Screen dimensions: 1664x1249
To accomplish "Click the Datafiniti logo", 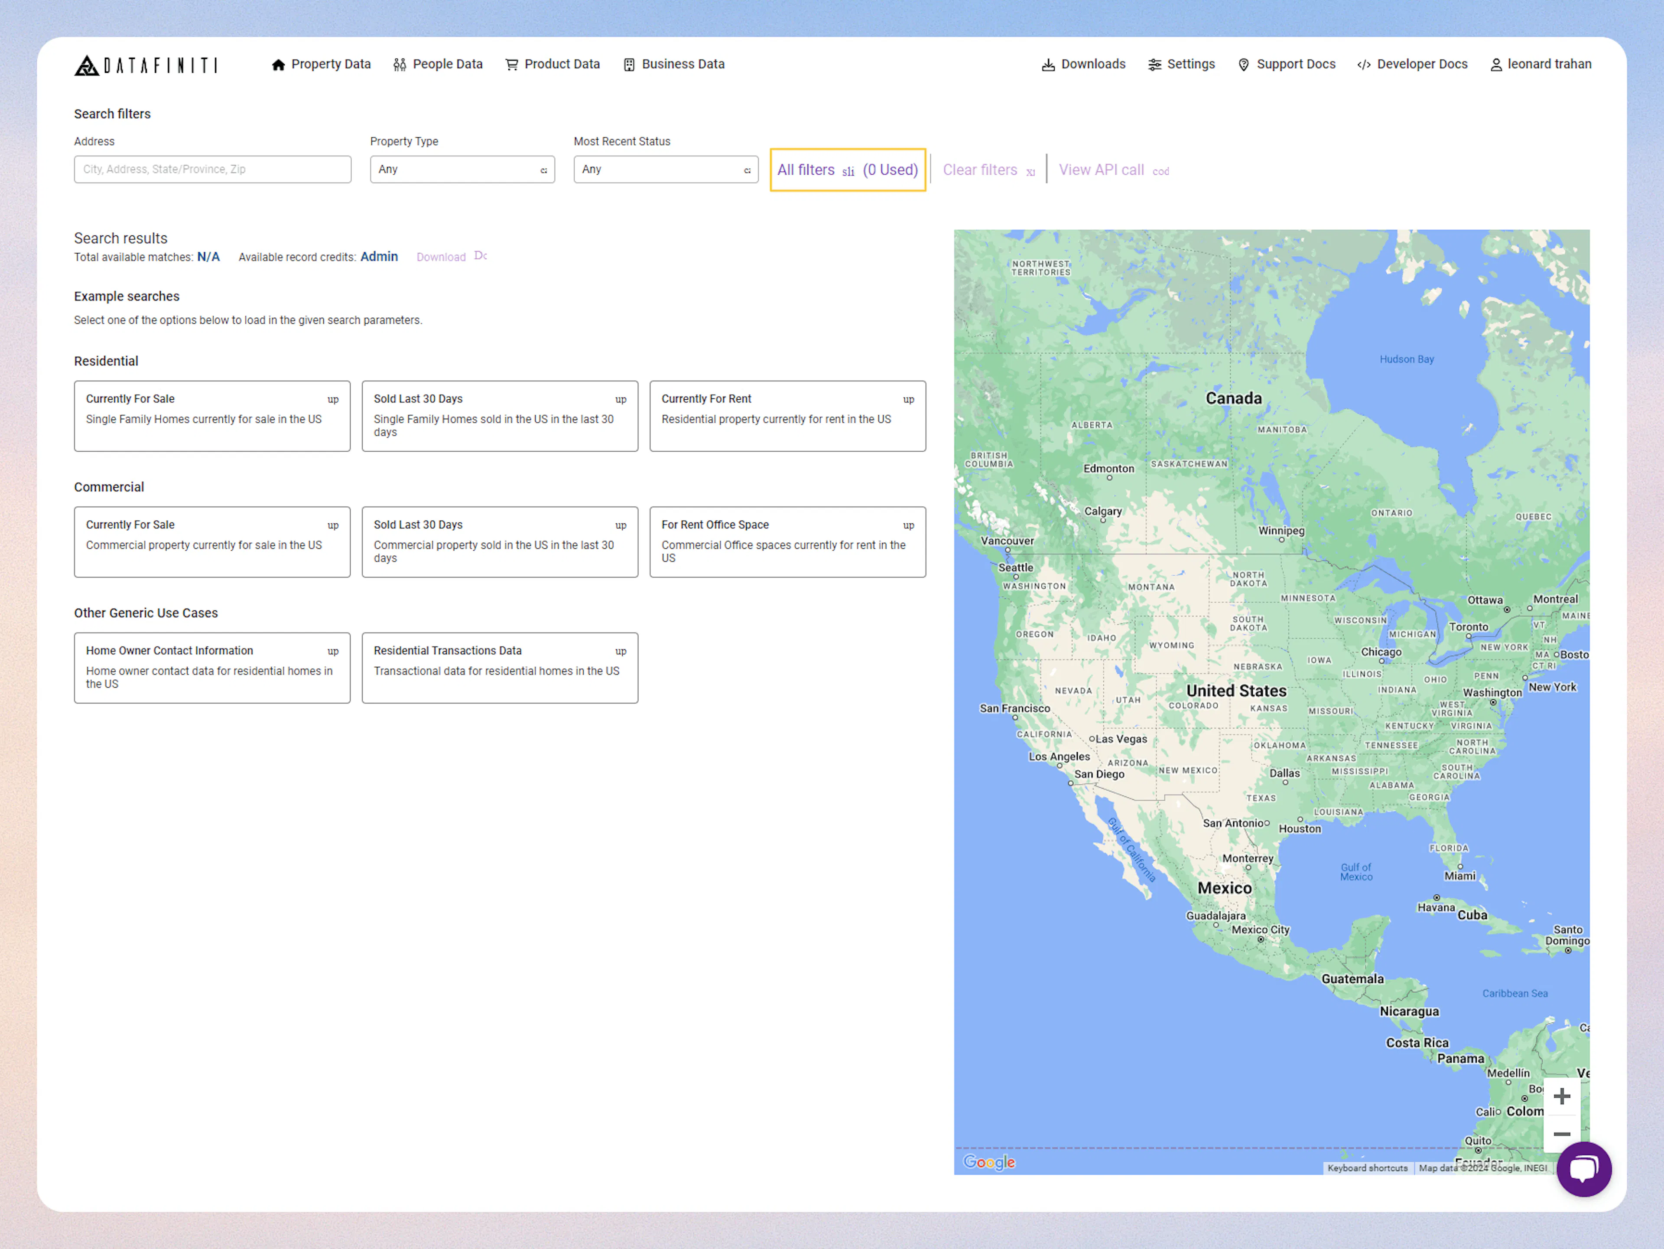I will [x=147, y=65].
